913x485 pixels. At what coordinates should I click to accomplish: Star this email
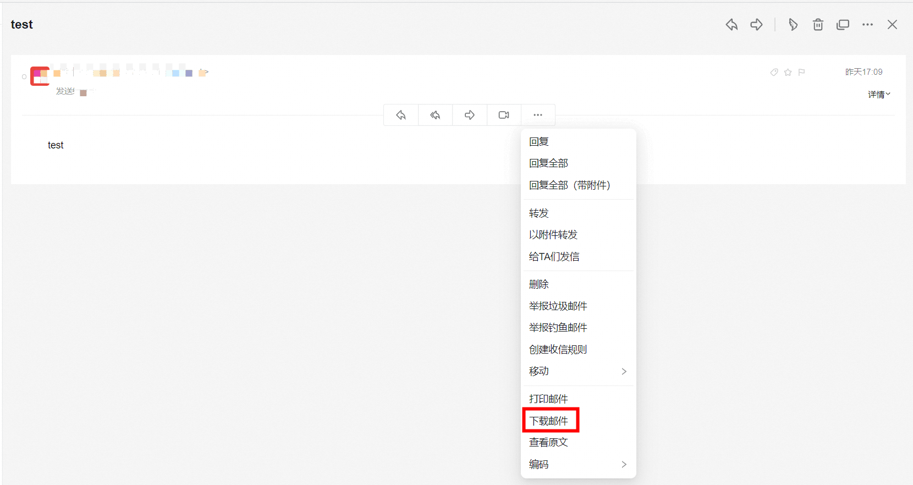[x=788, y=72]
